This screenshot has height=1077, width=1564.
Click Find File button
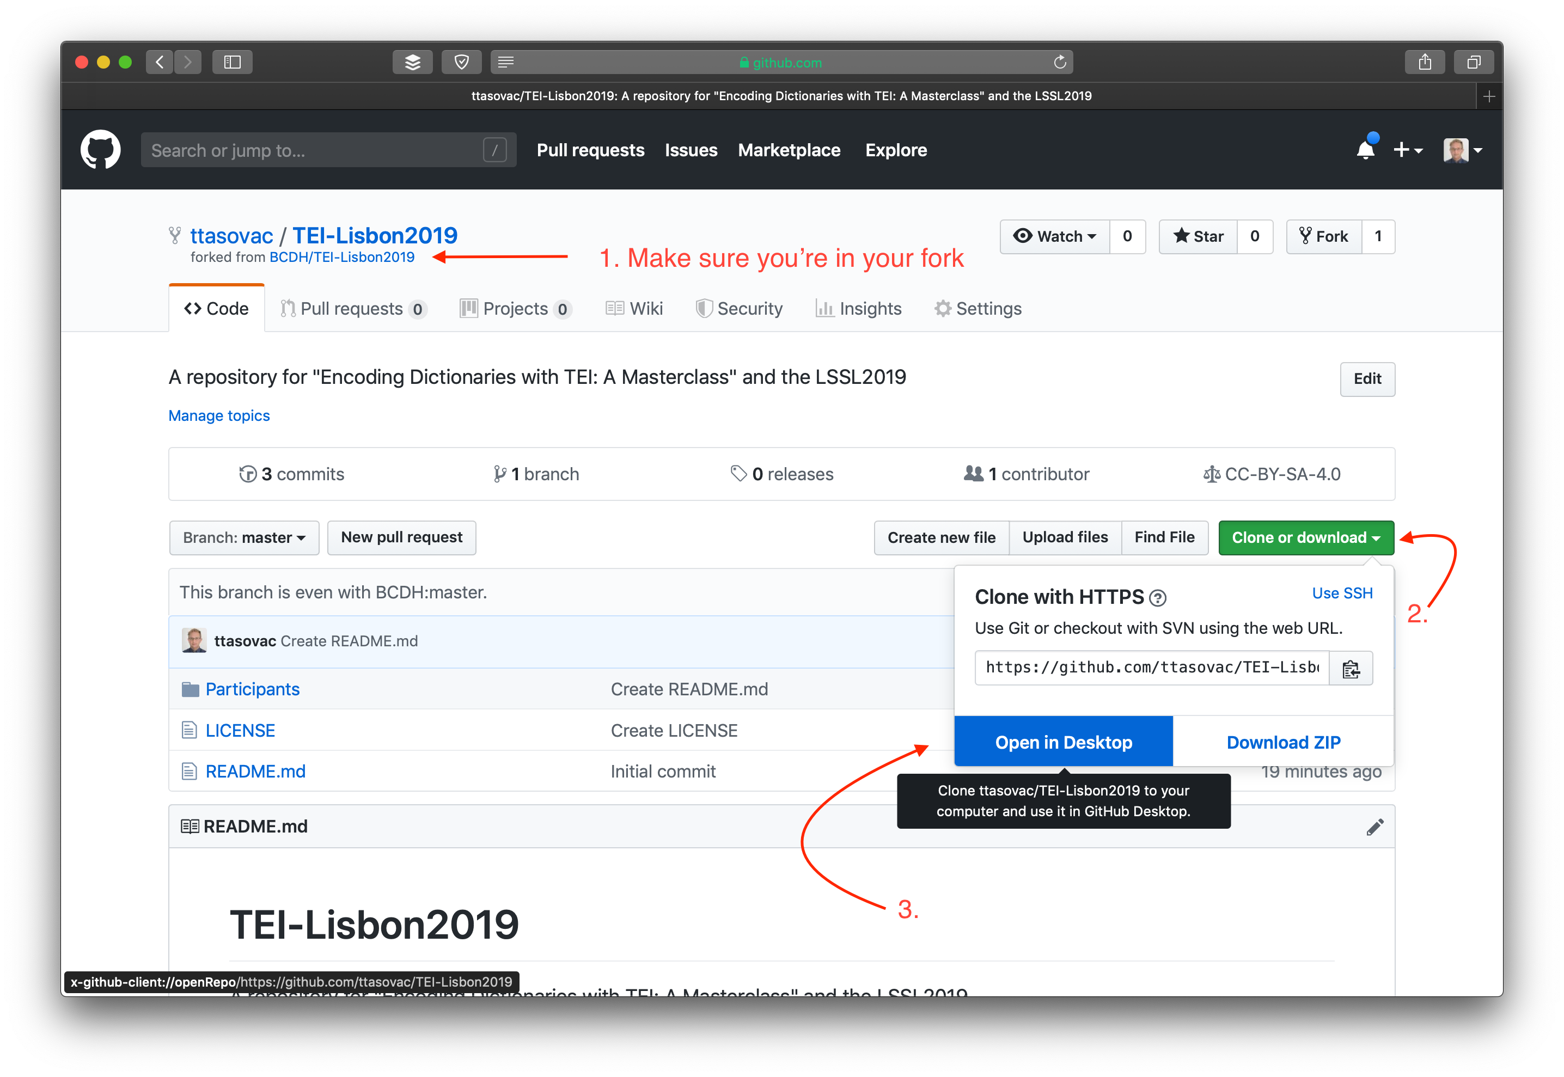pos(1165,538)
